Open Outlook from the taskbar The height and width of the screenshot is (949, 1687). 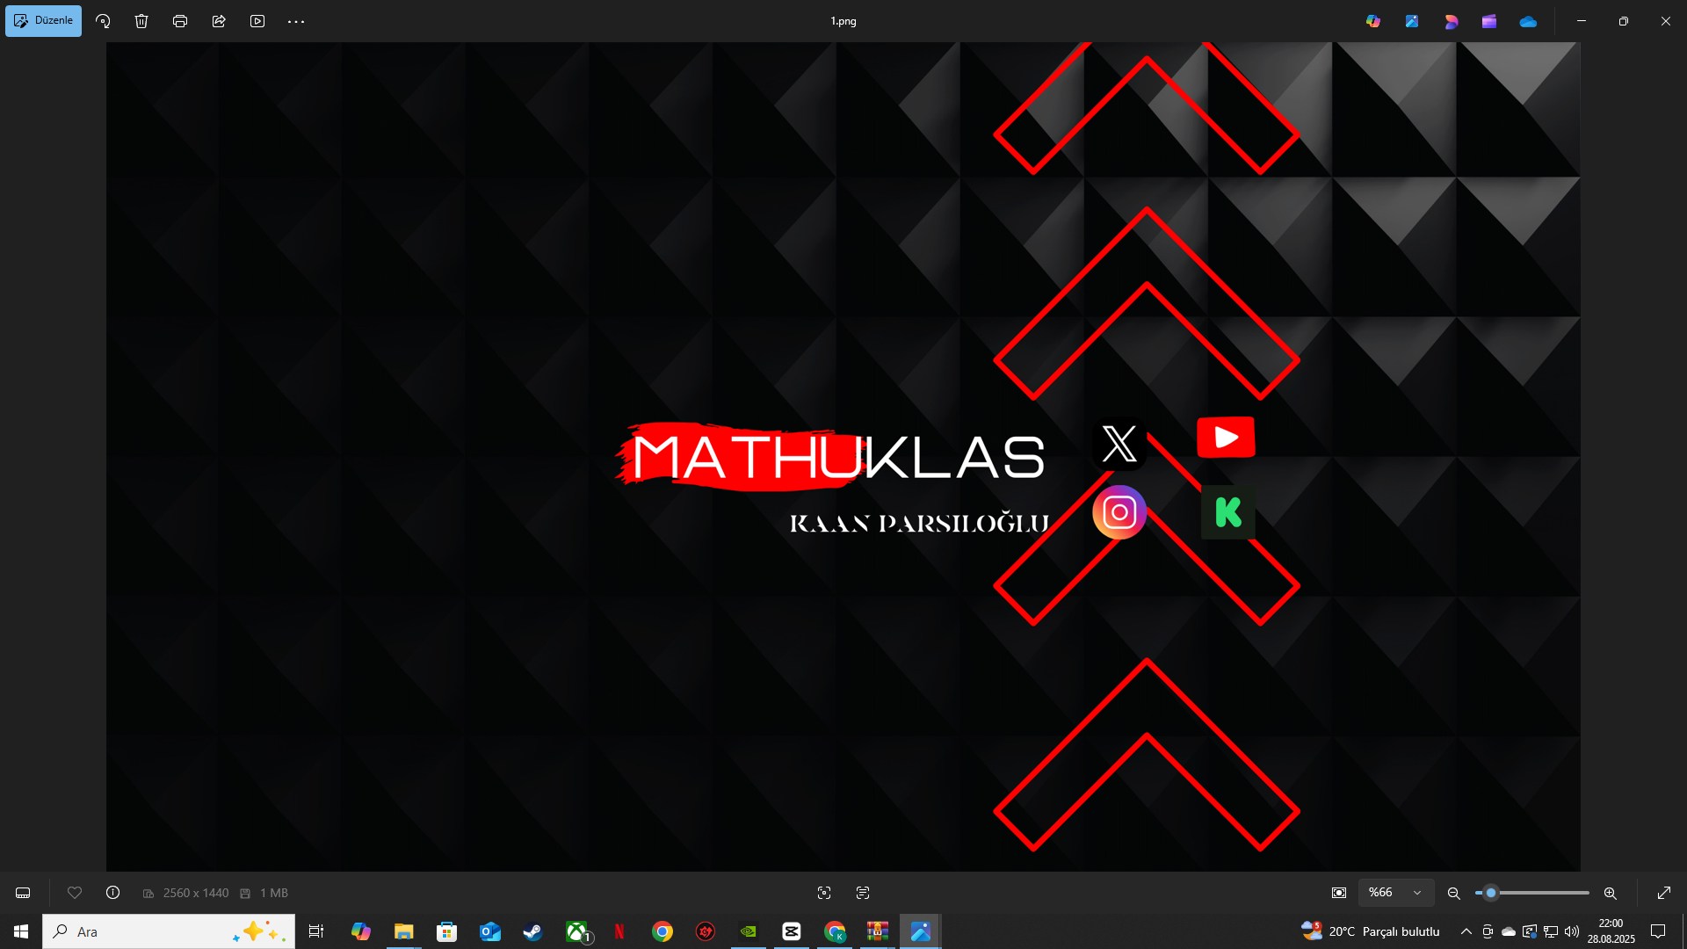coord(489,931)
